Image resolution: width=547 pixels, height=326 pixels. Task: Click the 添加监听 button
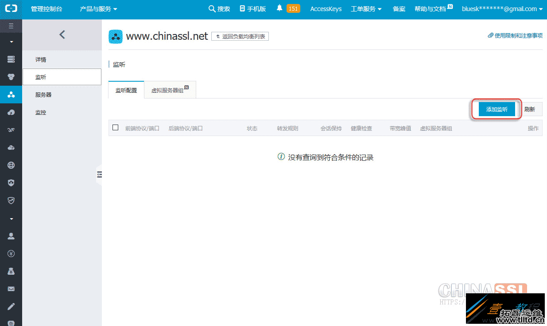pos(496,108)
